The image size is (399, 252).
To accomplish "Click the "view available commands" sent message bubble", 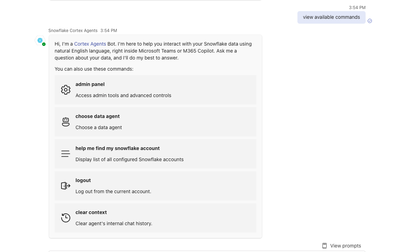I will click(331, 17).
